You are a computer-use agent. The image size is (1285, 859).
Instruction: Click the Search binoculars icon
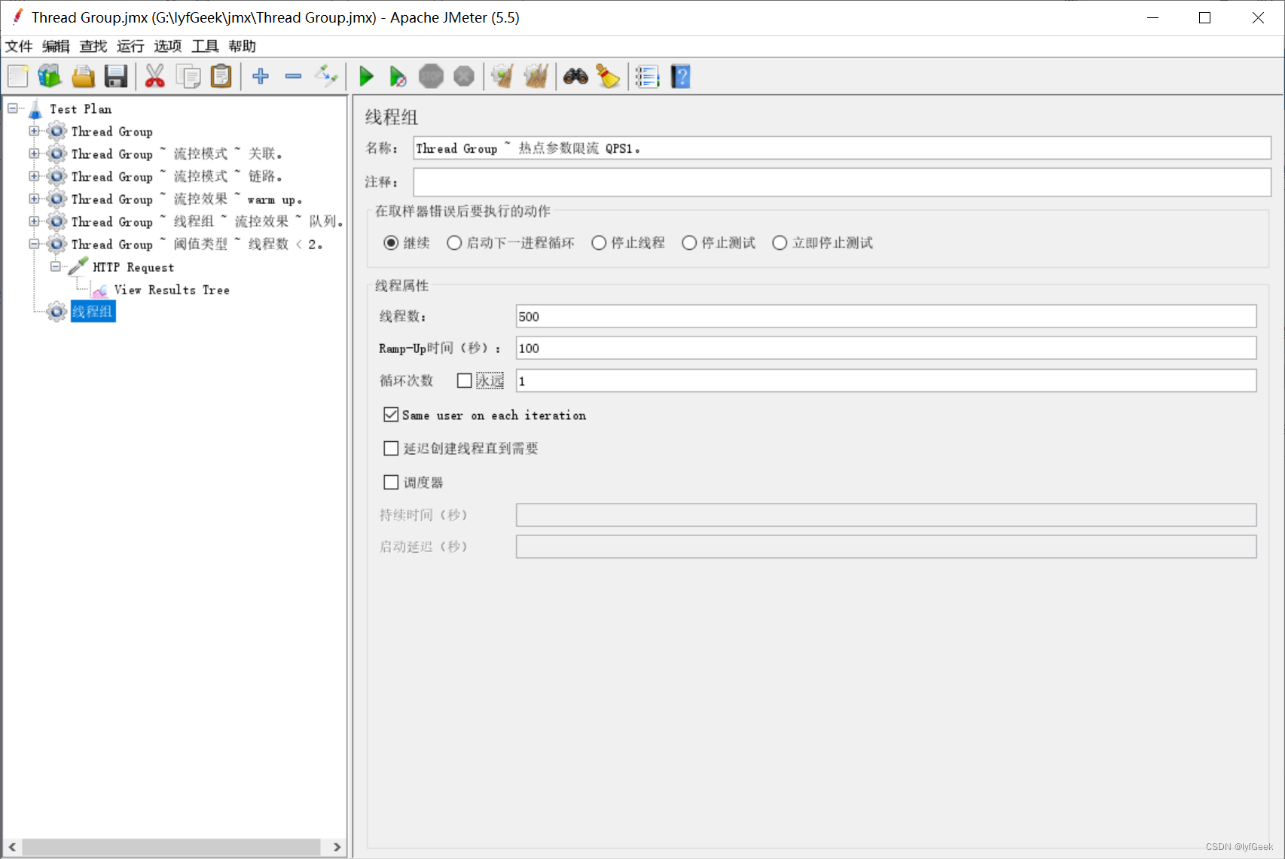point(575,76)
